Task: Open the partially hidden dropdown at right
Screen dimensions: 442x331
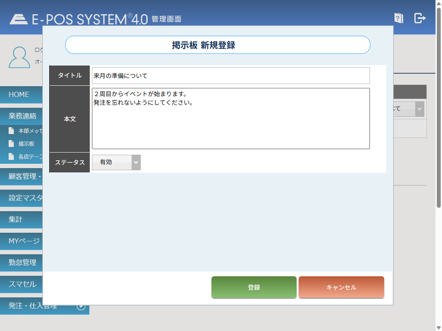Action: (x=419, y=109)
